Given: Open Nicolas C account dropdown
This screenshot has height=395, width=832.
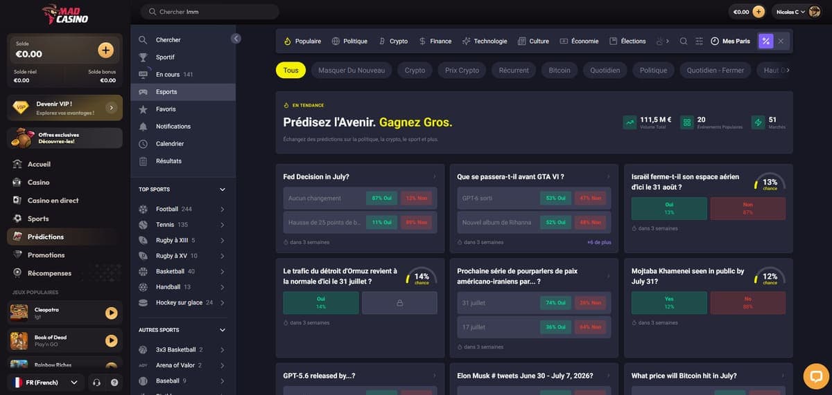Looking at the screenshot, I should point(791,12).
